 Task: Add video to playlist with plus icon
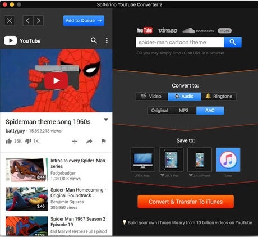[75, 141]
